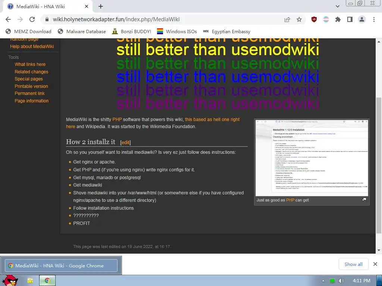Click the 4:11 PM clock
382x286 pixels.
(x=361, y=281)
